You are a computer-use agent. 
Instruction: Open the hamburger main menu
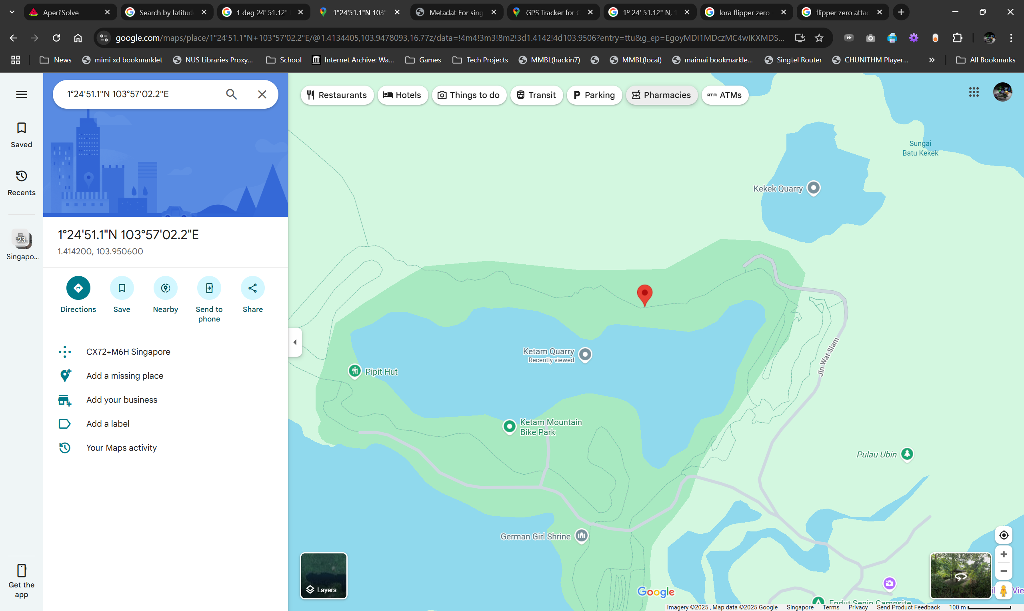[22, 94]
